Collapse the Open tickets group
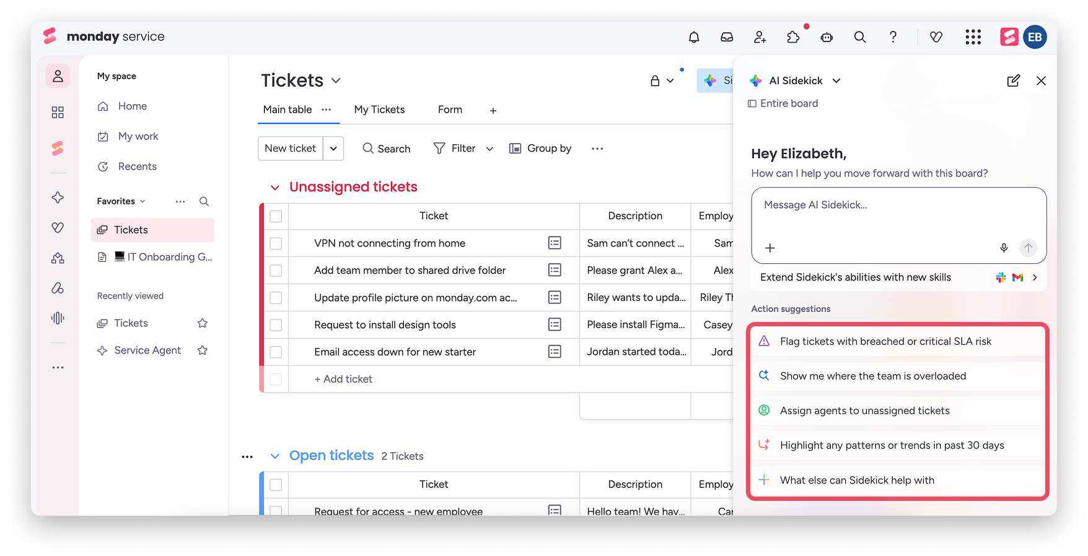This screenshot has height=556, width=1088. [275, 456]
